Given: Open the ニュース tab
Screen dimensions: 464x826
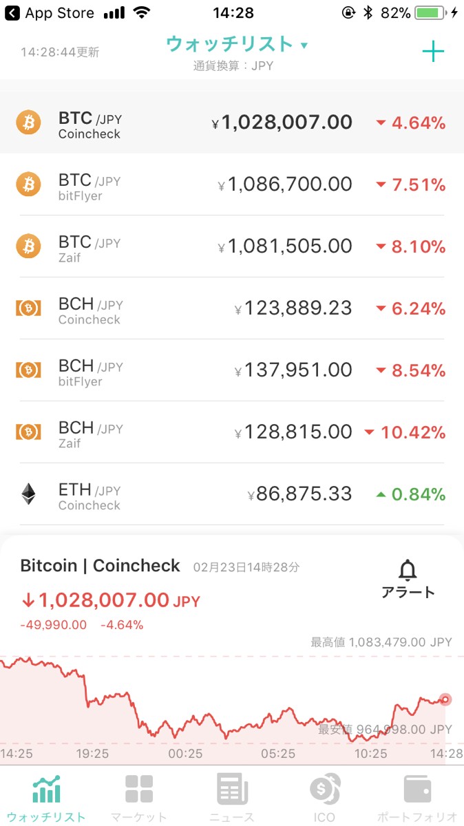Looking at the screenshot, I should (232, 798).
